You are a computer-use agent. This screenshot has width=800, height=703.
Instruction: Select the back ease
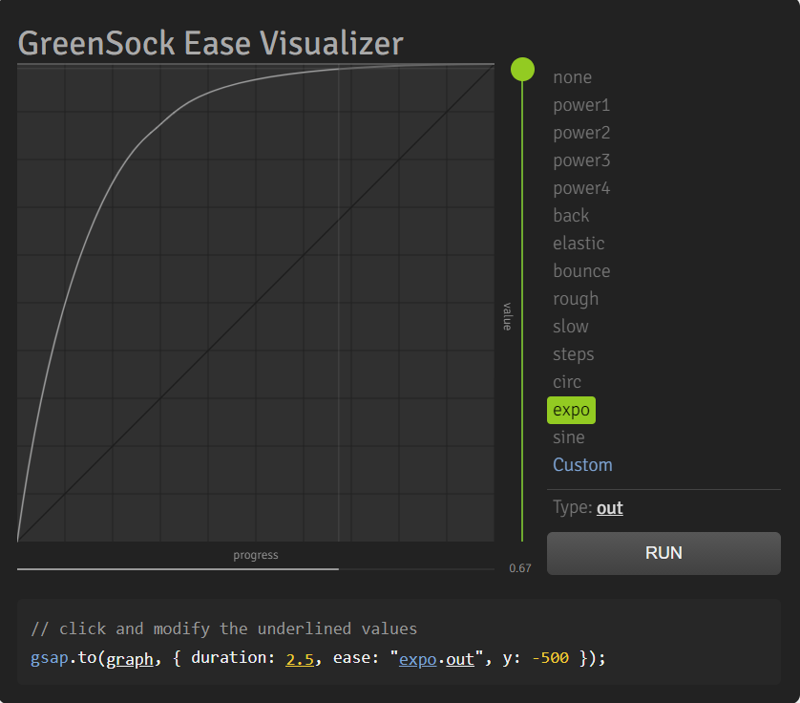(x=571, y=216)
